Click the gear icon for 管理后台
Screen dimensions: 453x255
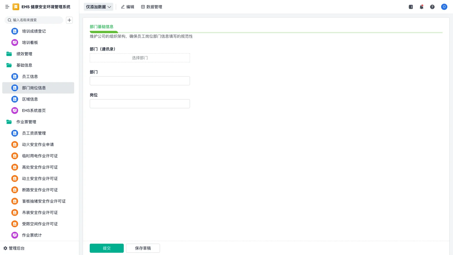(5, 248)
